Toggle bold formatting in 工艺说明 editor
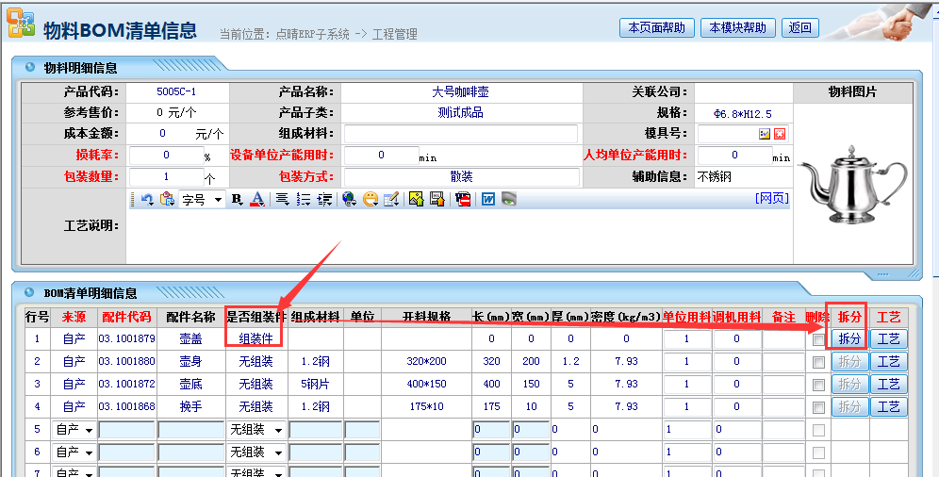 tap(237, 199)
